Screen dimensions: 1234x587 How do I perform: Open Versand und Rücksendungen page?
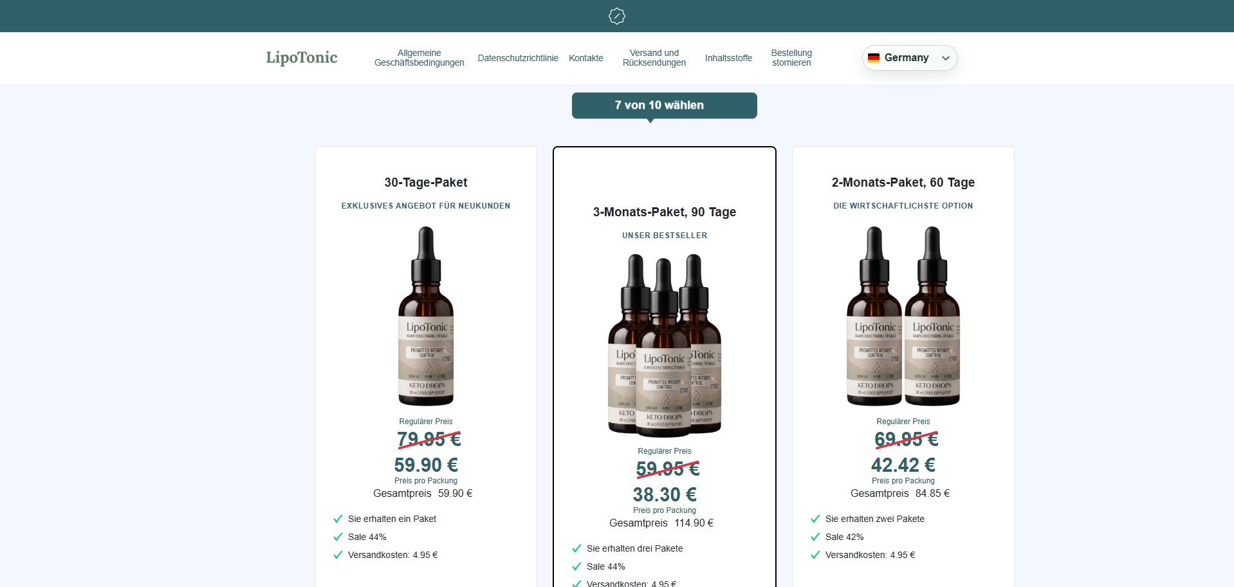[654, 58]
